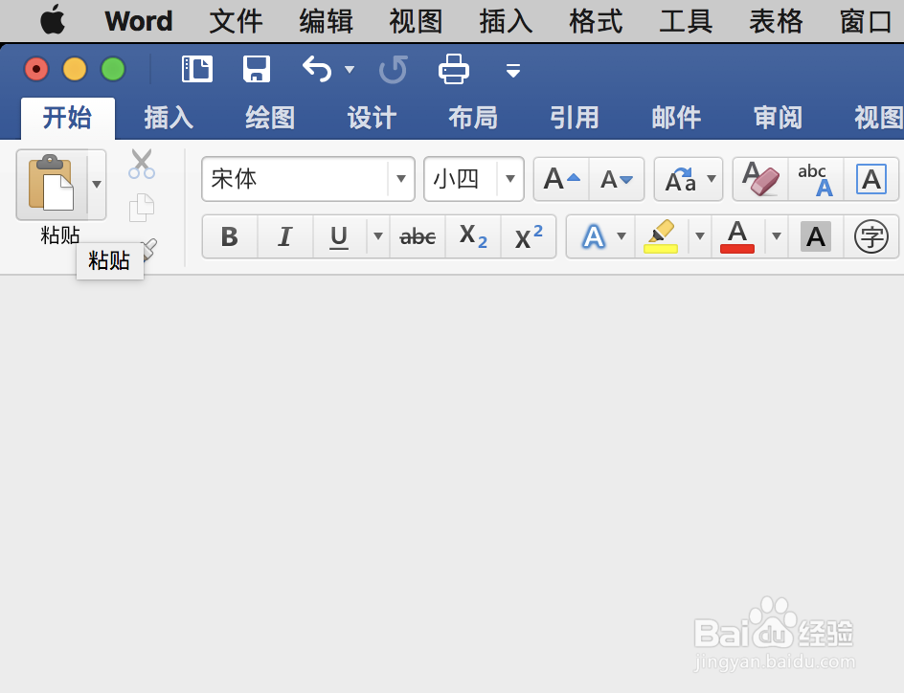Open the Undo history dropdown arrow
The width and height of the screenshot is (904, 693).
pyautogui.click(x=350, y=70)
